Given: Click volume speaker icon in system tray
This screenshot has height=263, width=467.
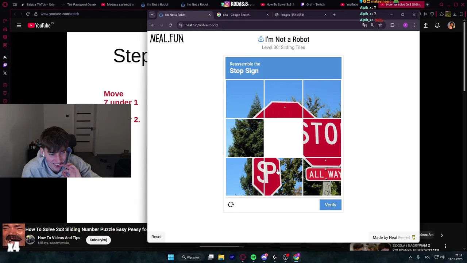Looking at the screenshot, I should click(443, 257).
